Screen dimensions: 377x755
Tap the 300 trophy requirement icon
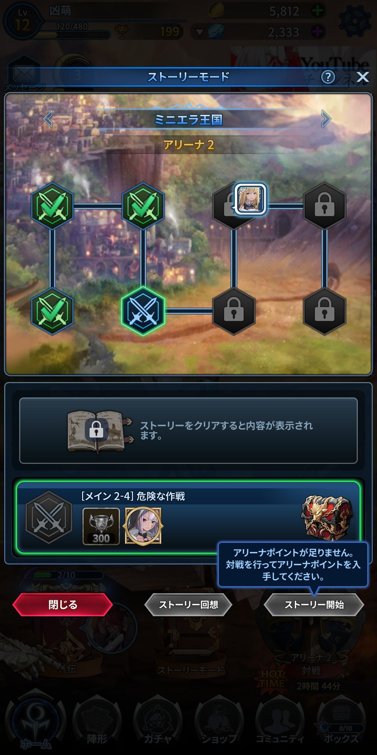(101, 526)
